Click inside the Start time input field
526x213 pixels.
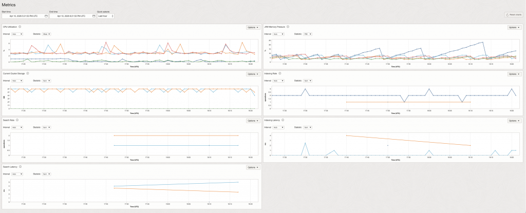coord(23,16)
